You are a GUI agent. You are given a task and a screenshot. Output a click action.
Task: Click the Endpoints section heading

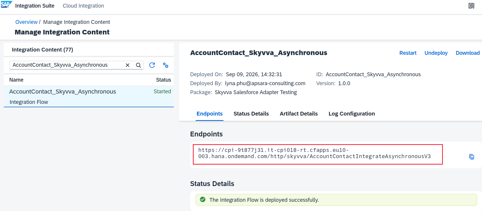(x=206, y=134)
